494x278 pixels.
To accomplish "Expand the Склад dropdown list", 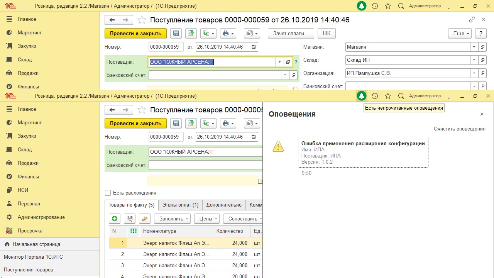I will pos(474,60).
